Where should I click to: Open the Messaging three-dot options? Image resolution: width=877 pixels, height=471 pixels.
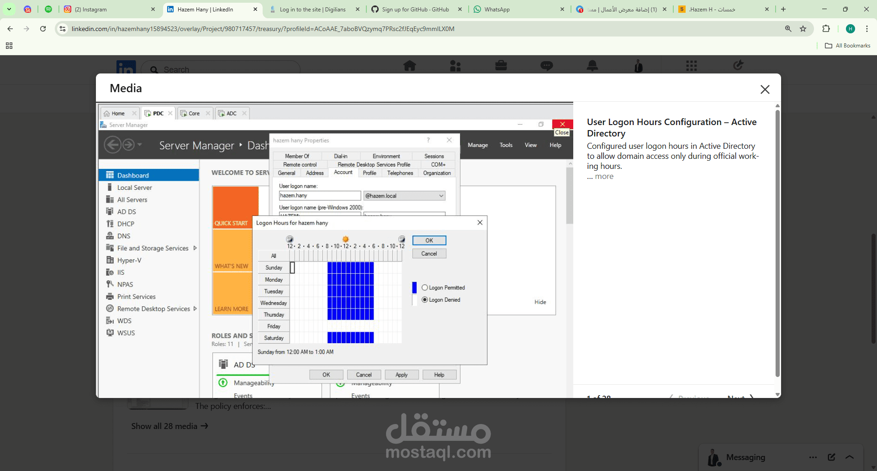[813, 457]
